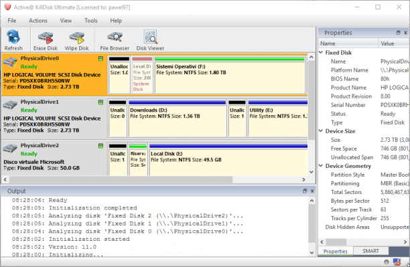This screenshot has height=267, width=410.
Task: Select the Total Sectors property row
Action: pyautogui.click(x=364, y=192)
